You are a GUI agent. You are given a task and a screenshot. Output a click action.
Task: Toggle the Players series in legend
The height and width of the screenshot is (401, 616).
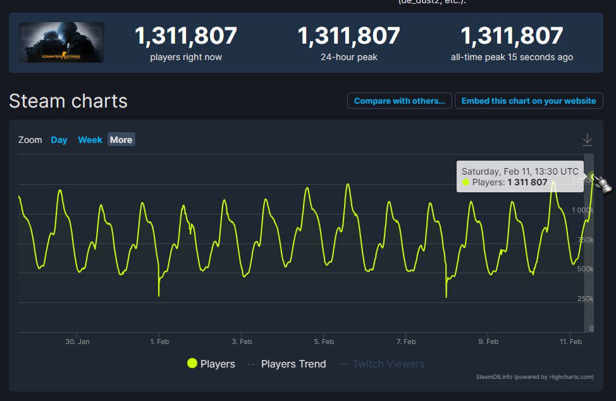point(211,364)
